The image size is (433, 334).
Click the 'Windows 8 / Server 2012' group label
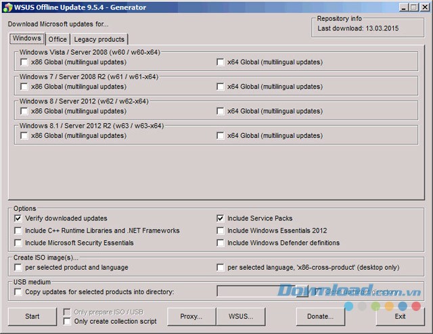pyautogui.click(x=84, y=101)
